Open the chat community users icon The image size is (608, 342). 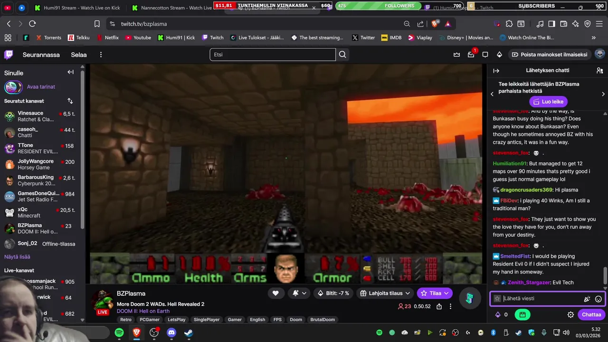click(x=599, y=70)
